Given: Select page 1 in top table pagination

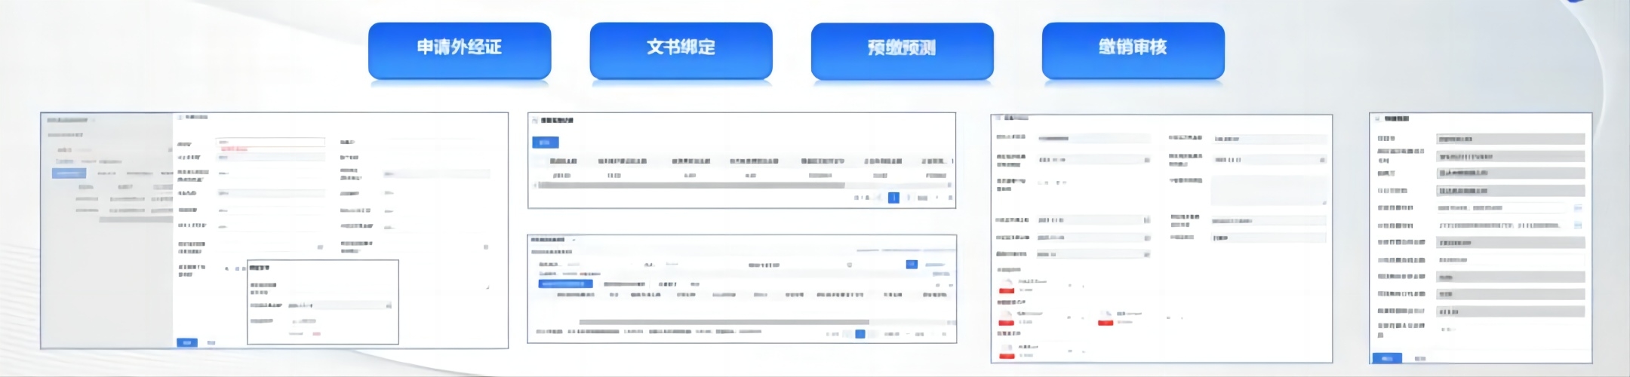Looking at the screenshot, I should pyautogui.click(x=893, y=198).
